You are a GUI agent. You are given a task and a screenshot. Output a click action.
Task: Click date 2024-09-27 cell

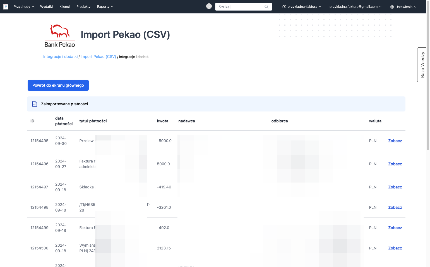click(61, 164)
